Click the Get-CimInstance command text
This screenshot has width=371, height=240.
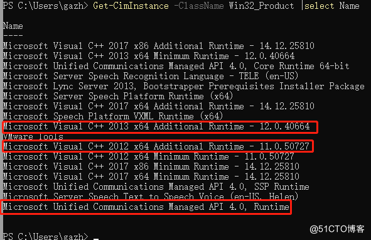coord(131,6)
